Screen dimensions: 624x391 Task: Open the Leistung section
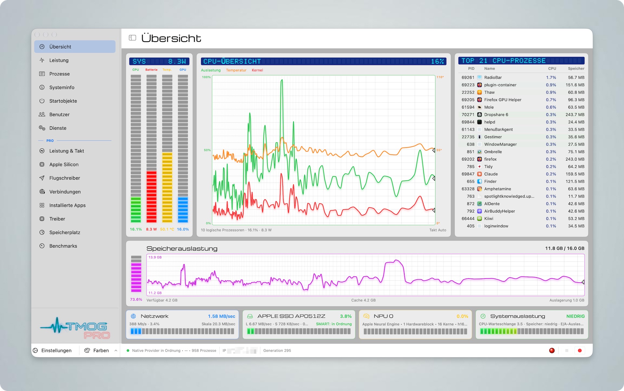point(75,60)
